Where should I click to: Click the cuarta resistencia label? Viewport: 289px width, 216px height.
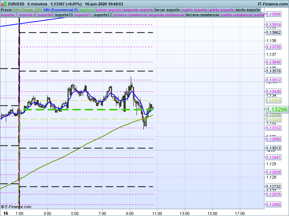(236, 15)
